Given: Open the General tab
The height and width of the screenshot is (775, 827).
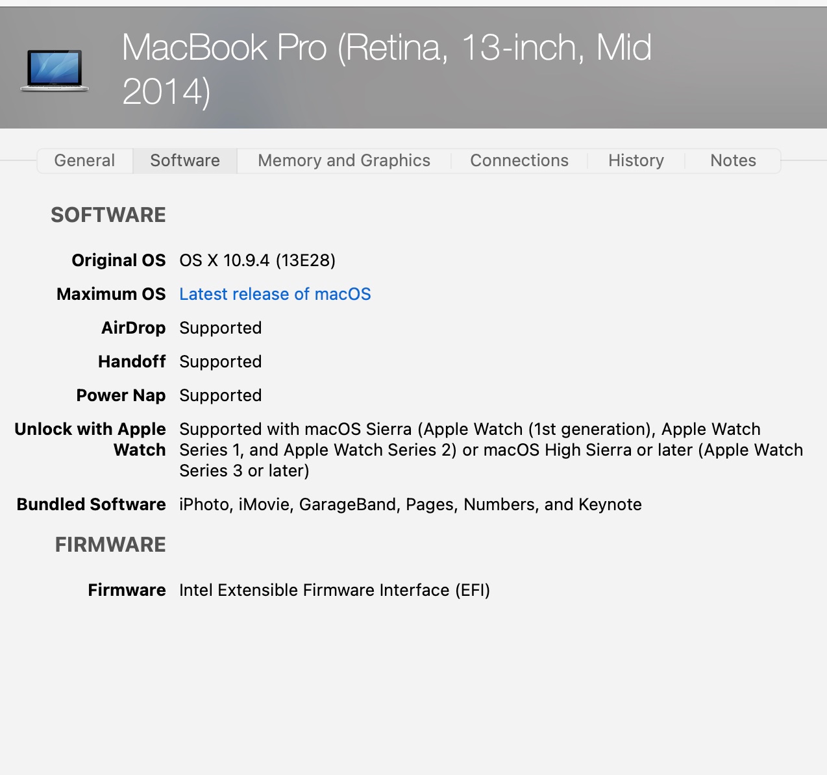Looking at the screenshot, I should [84, 160].
